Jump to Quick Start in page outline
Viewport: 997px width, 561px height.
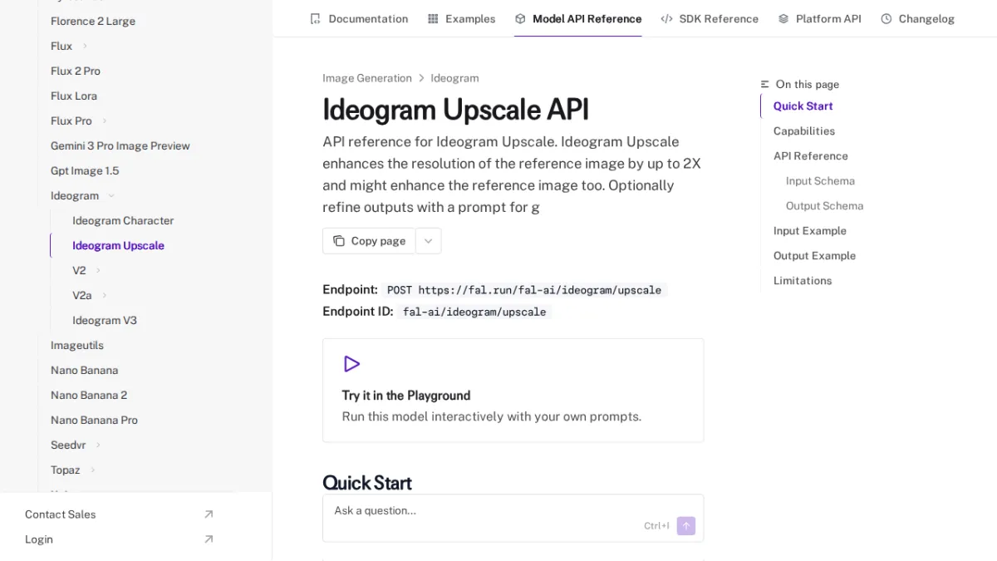click(x=803, y=106)
